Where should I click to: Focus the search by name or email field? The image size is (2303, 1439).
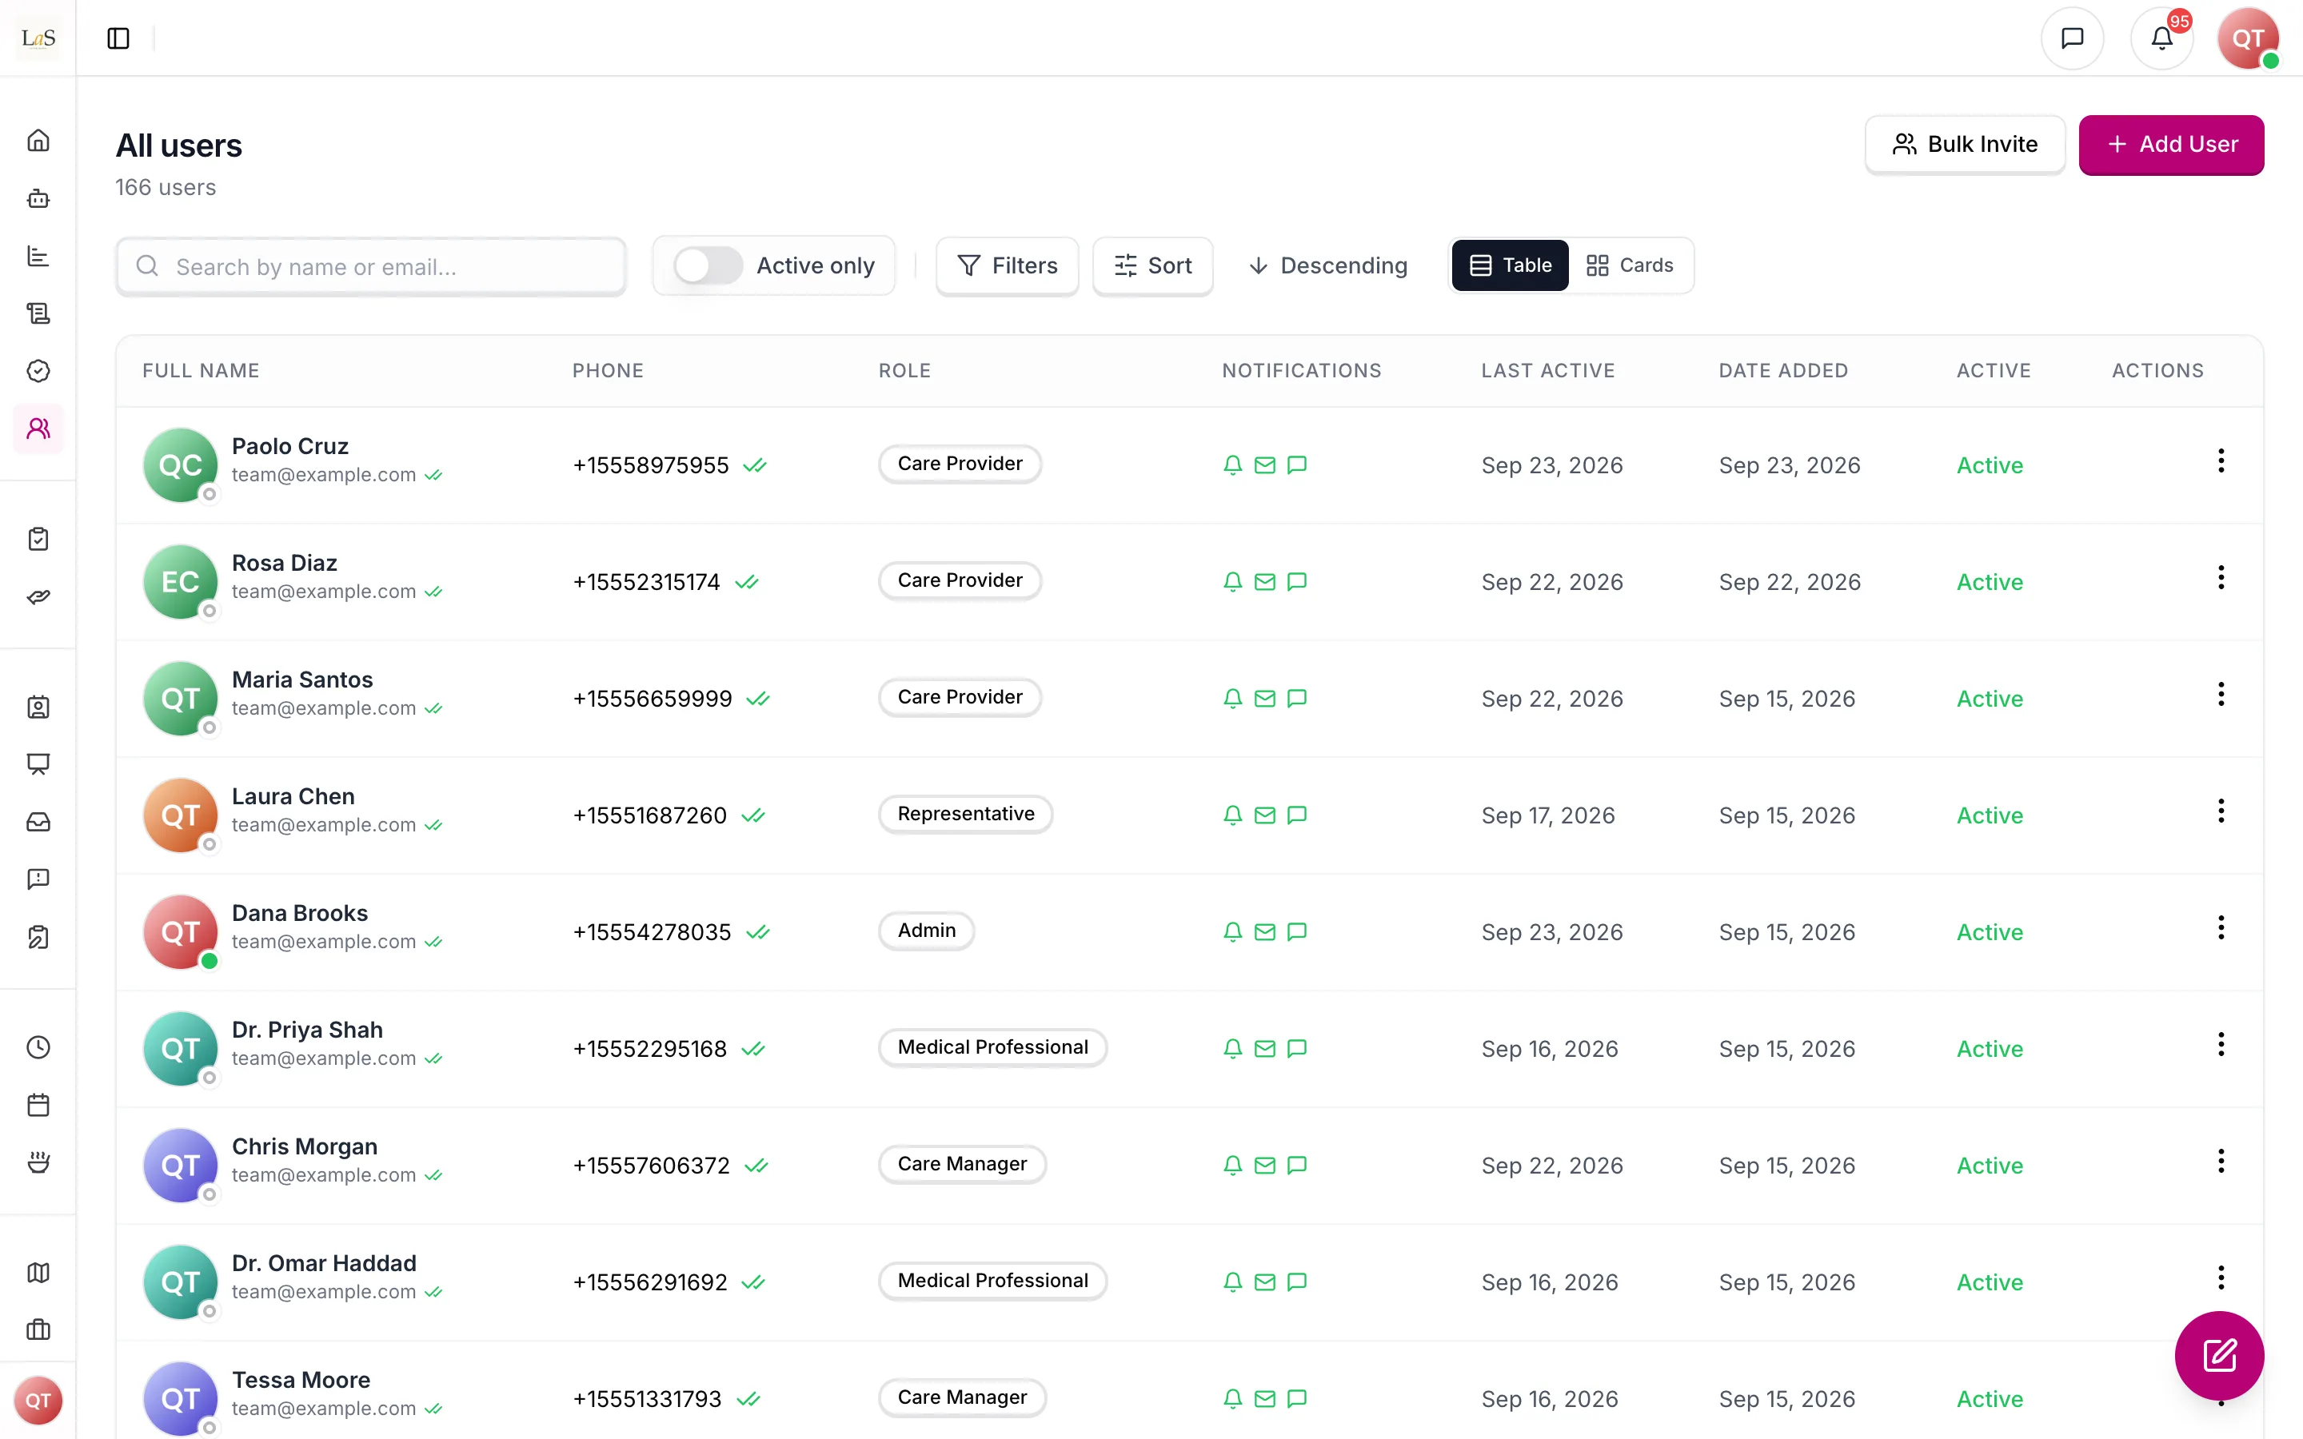371,266
